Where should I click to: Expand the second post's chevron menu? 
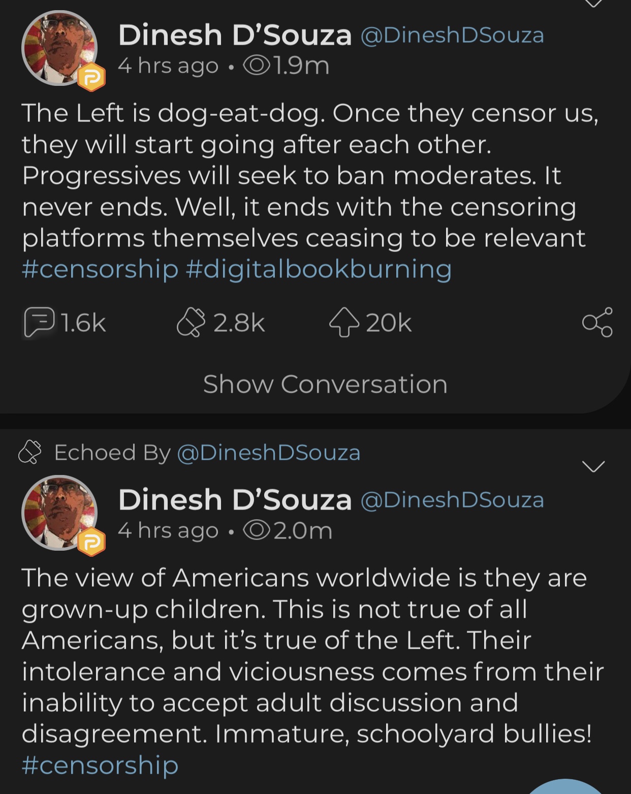click(593, 466)
